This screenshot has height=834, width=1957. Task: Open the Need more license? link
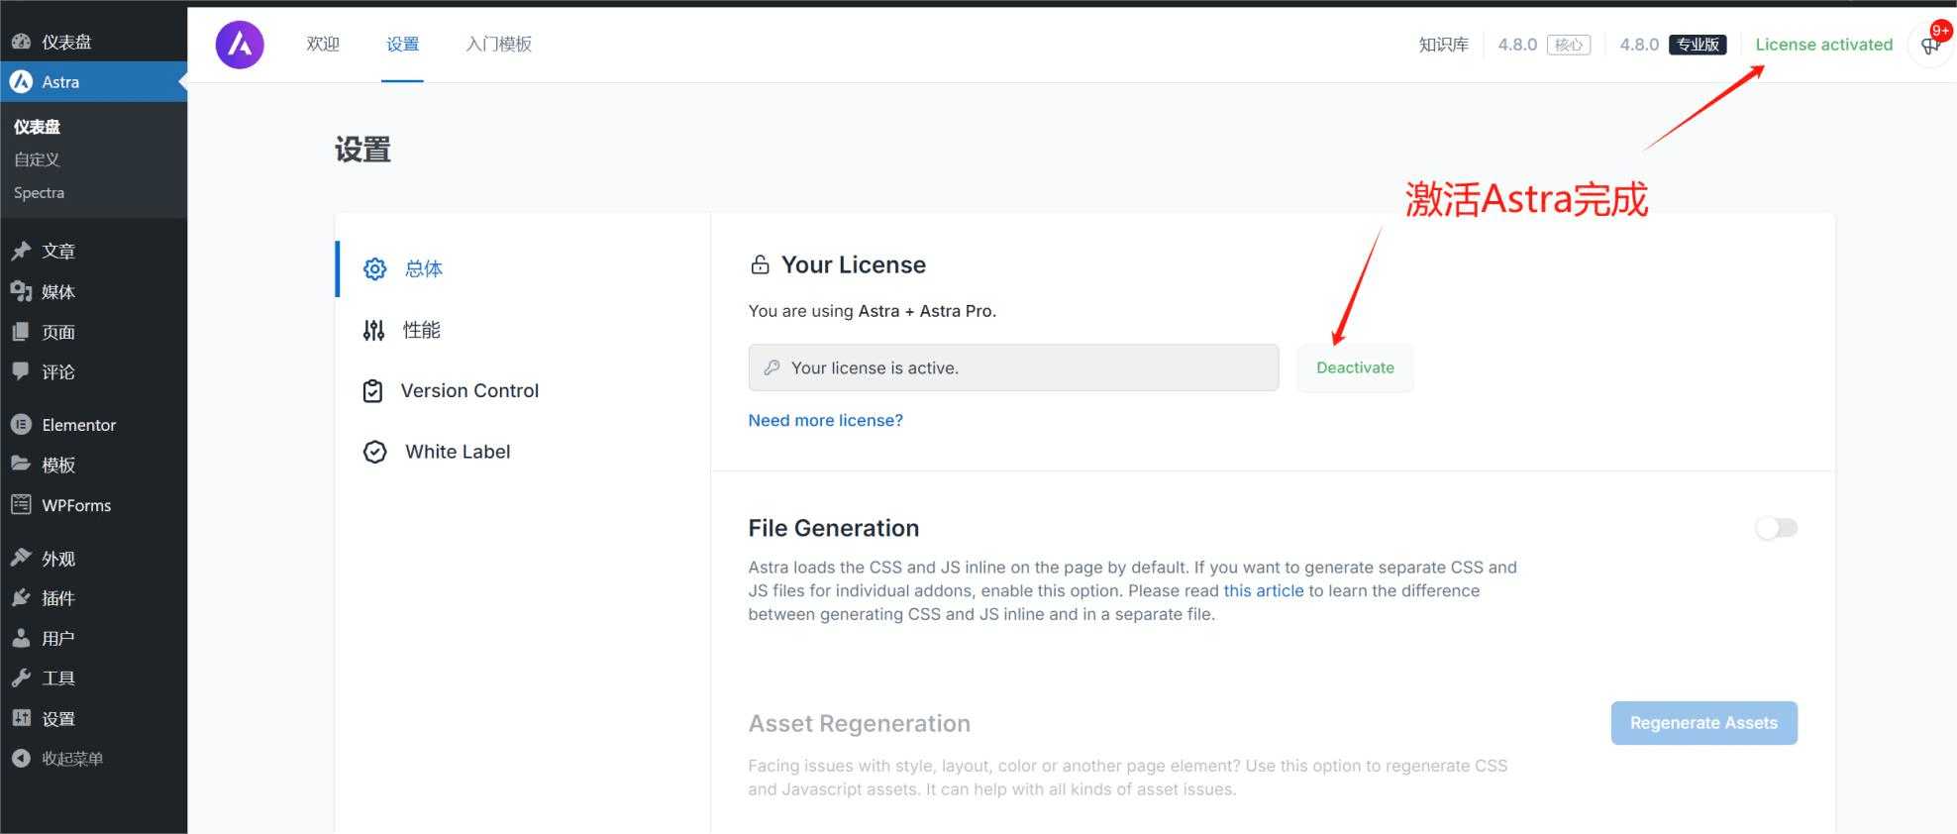point(825,420)
